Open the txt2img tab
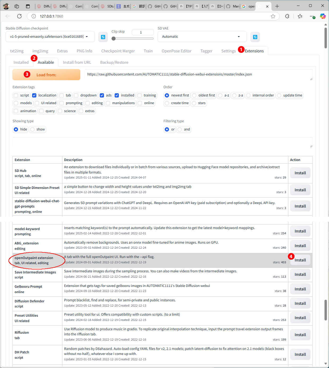 tap(17, 51)
